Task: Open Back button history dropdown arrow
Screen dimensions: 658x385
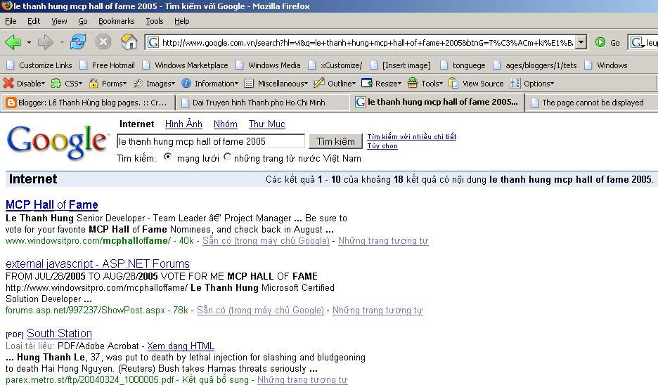Action: 29,42
